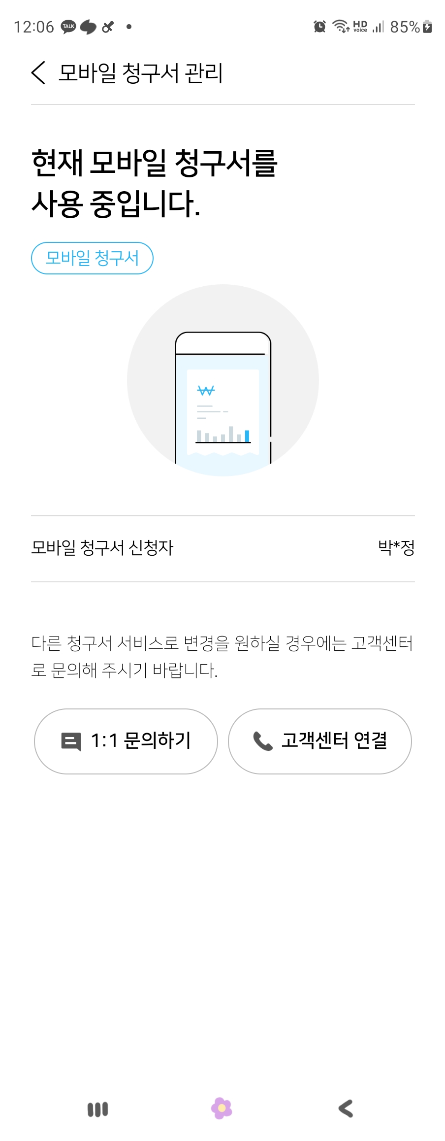445x1141 pixels.
Task: Tap the fan-shaped notification icon in status bar
Action: [x=107, y=27]
